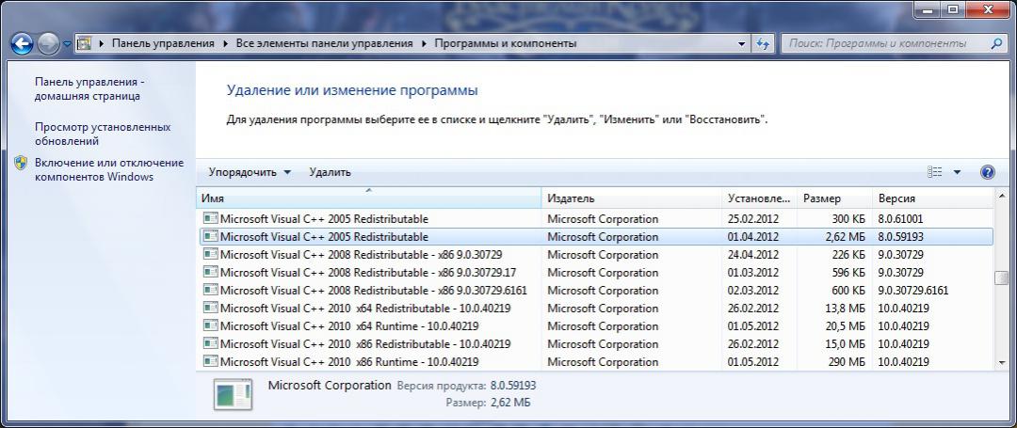Click the Все элементы панели управления breadcrumb
Image resolution: width=1017 pixels, height=428 pixels.
click(x=324, y=43)
